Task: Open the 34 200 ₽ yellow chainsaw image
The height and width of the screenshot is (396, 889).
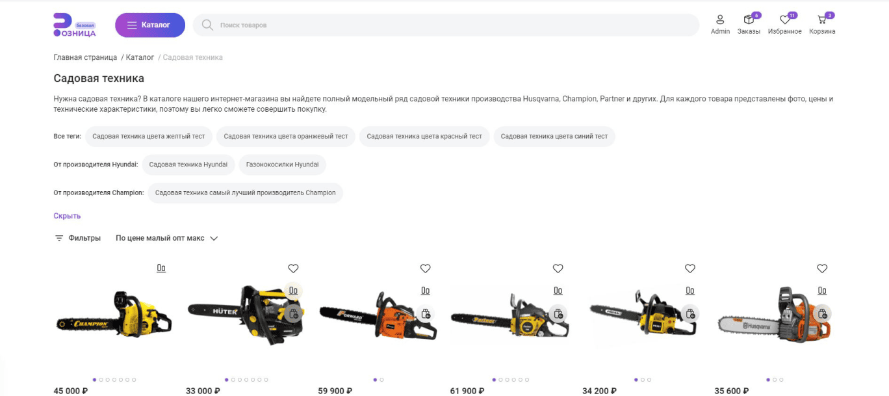Action: coord(643,315)
